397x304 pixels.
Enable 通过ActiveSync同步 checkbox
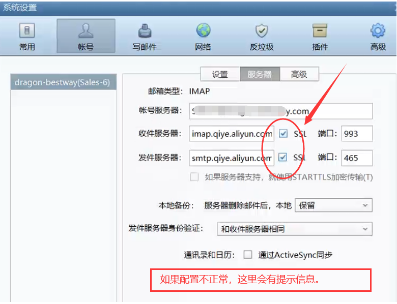[x=248, y=255]
